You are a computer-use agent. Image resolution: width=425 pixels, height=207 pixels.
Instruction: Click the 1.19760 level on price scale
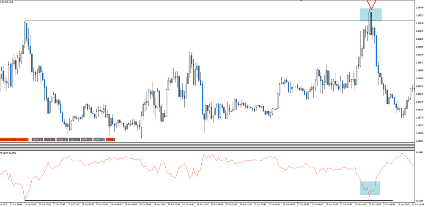point(420,8)
